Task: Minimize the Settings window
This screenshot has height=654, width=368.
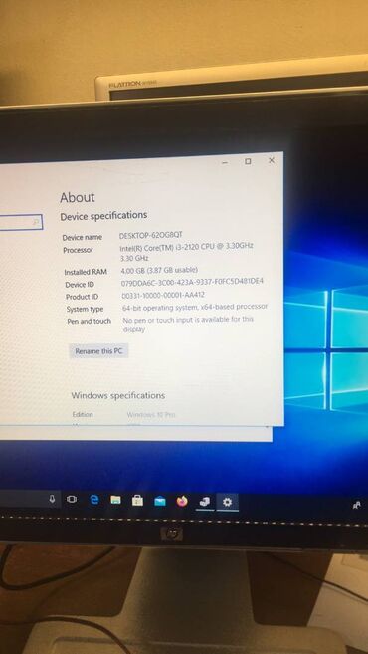Action: (x=225, y=162)
